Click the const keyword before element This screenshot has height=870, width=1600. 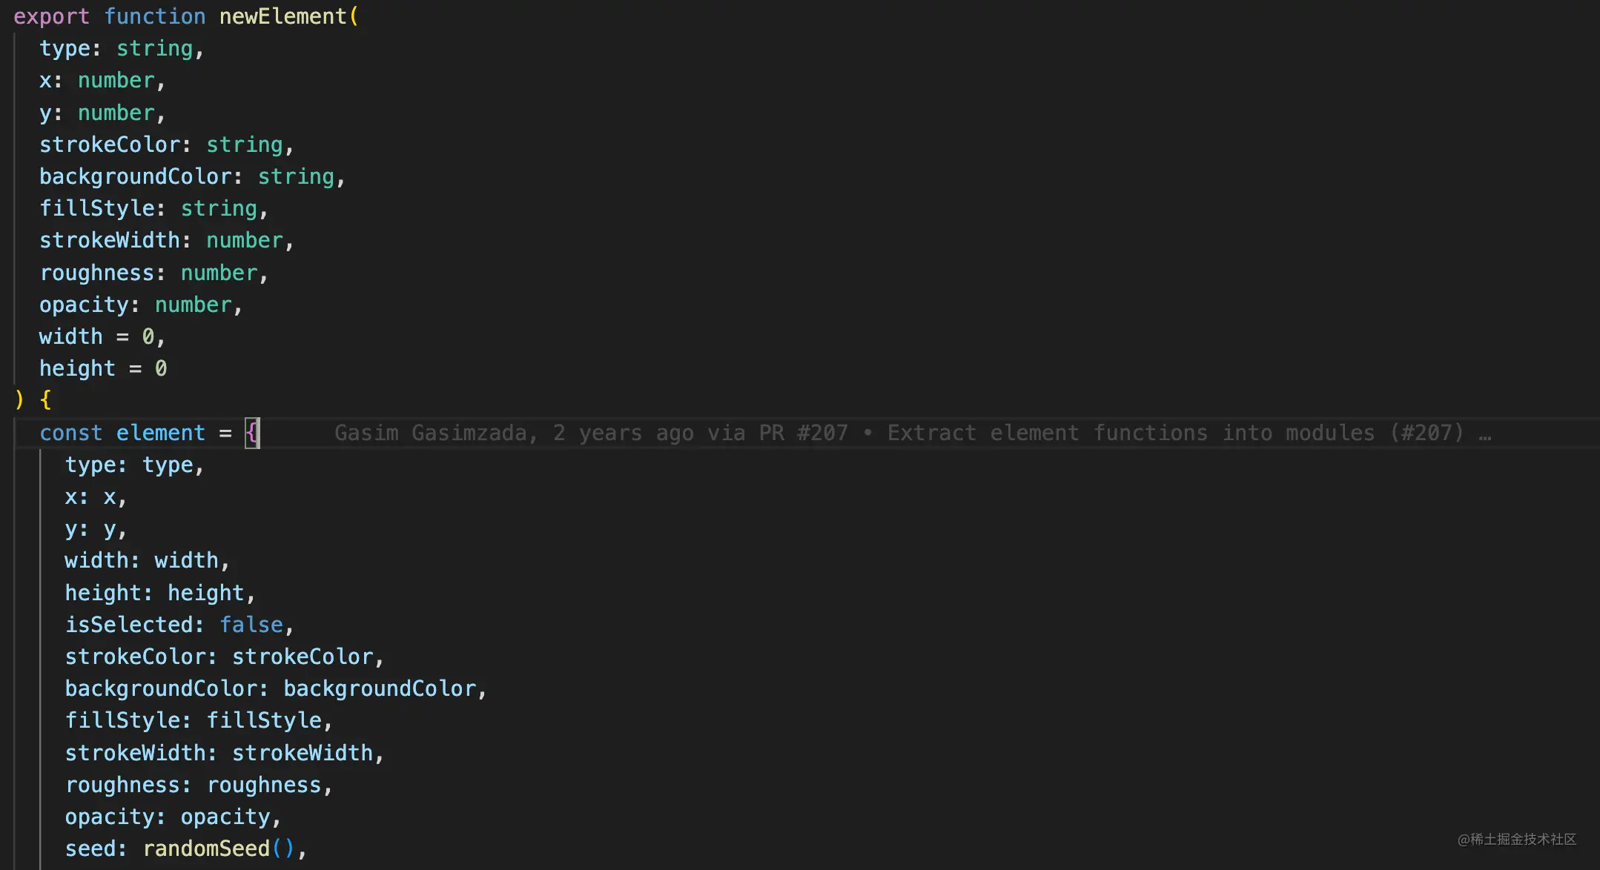tap(70, 433)
